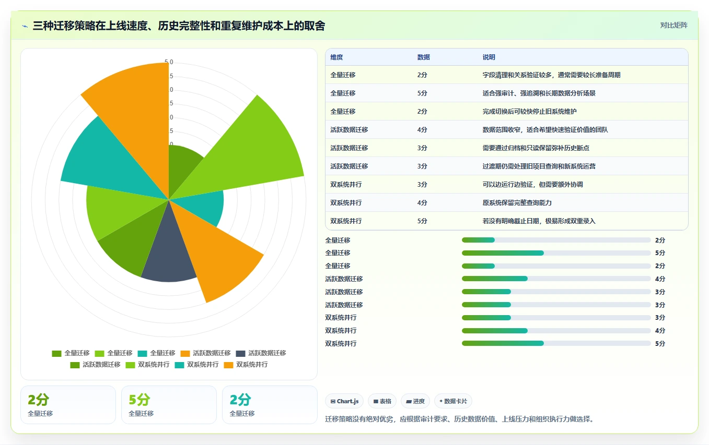Click the 双系统并行 4分 progress bar

pos(556,330)
